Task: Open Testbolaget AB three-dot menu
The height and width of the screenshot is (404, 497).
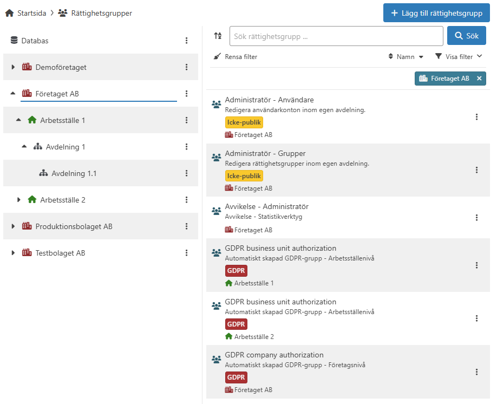Action: (x=186, y=253)
